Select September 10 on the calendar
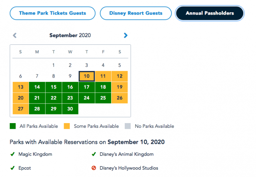Screen dimensions: 256x177 (87, 76)
